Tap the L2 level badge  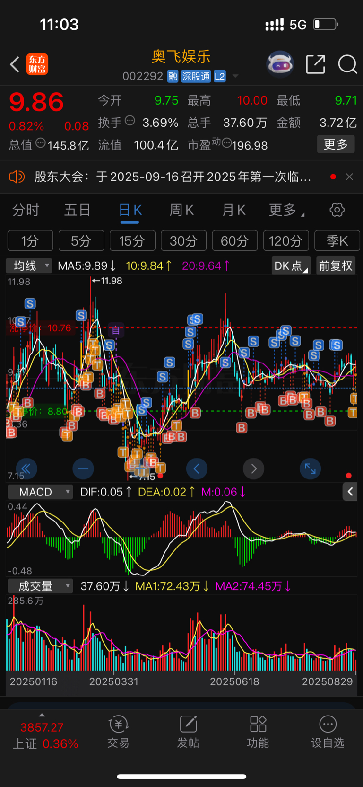click(x=220, y=76)
